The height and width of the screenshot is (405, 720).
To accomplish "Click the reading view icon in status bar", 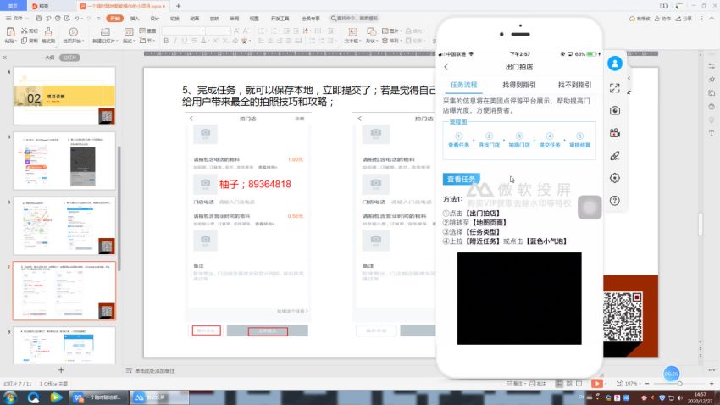I will pyautogui.click(x=579, y=384).
